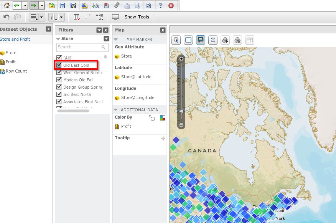The height and width of the screenshot is (223, 336).
Task: Collapse the ADDITIONAL DATA section
Action: 116,110
